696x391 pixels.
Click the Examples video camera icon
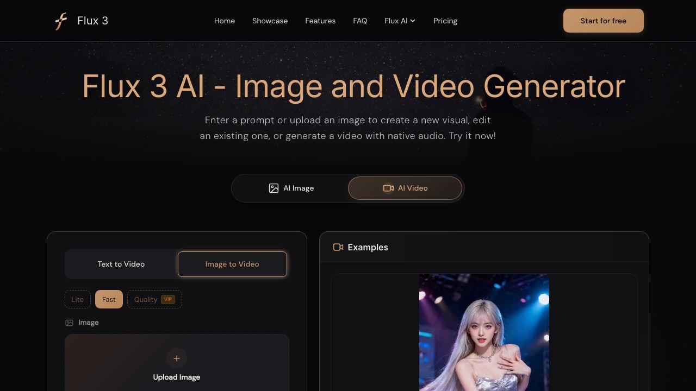[x=338, y=247]
